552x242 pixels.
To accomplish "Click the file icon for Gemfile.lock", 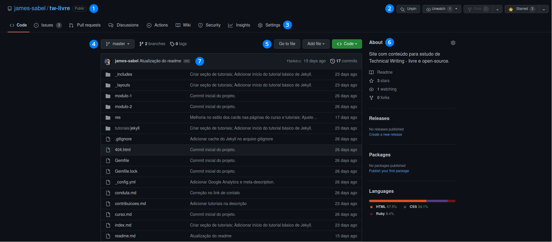I will pyautogui.click(x=108, y=172).
